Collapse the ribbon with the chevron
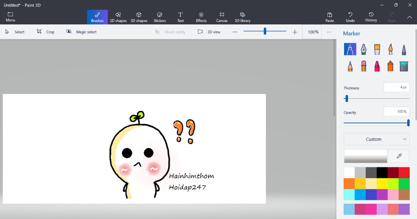 coord(409,17)
